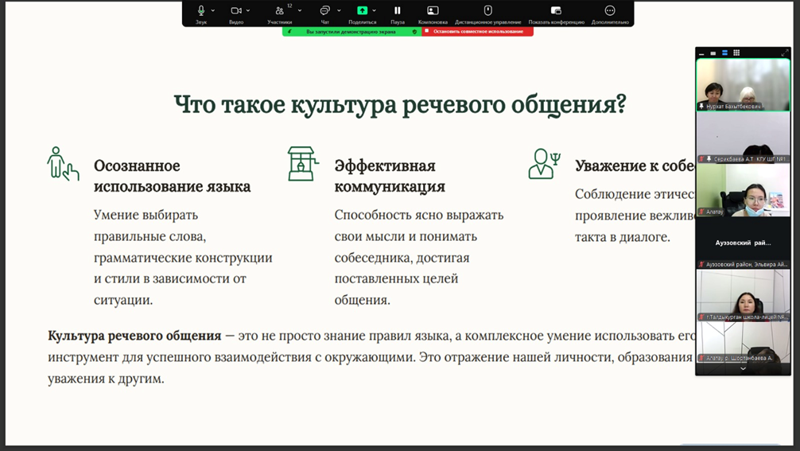Viewport: 800px width, 451px height.
Task: Click the green 'Вы запустили демонстрацию экрана' bar
Action: pyautogui.click(x=351, y=32)
